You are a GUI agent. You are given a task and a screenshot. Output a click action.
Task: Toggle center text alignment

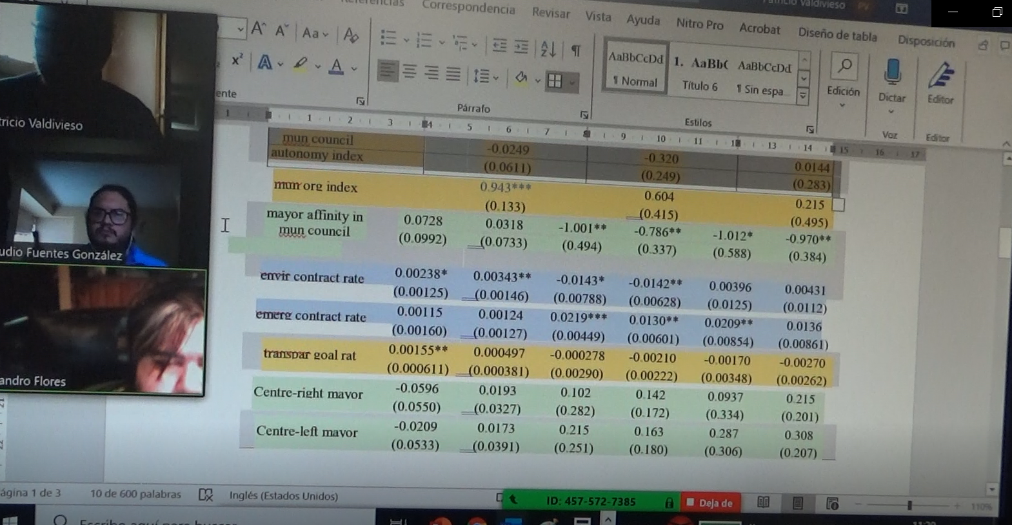(410, 71)
